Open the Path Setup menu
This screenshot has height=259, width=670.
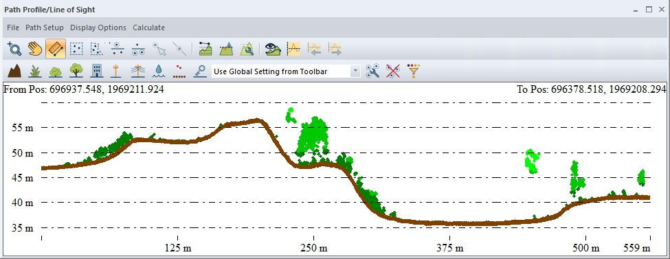[x=45, y=27]
